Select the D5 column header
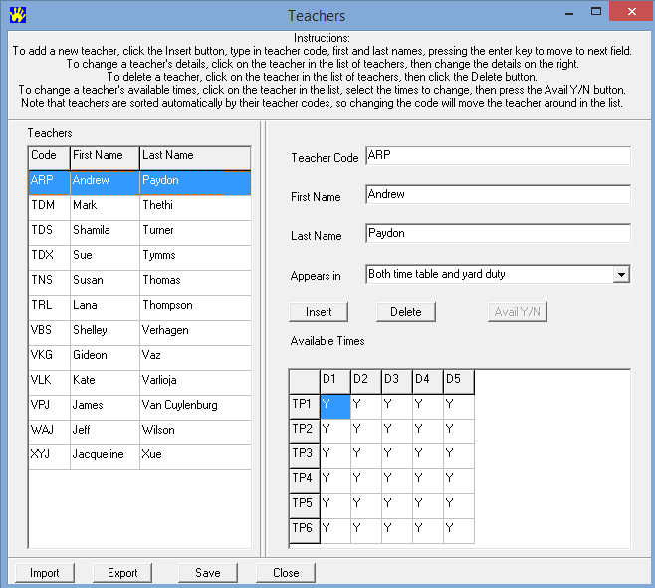The width and height of the screenshot is (655, 588). (x=459, y=381)
